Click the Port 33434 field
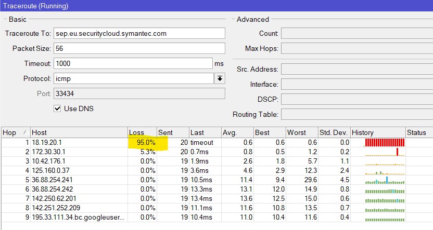The height and width of the screenshot is (230, 433). [x=139, y=93]
